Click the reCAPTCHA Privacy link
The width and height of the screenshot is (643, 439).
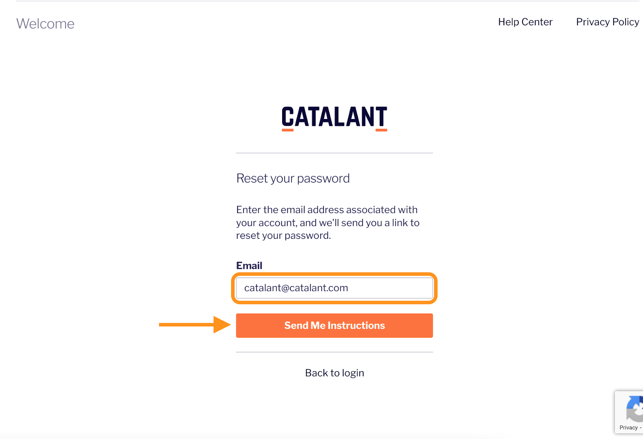[629, 428]
